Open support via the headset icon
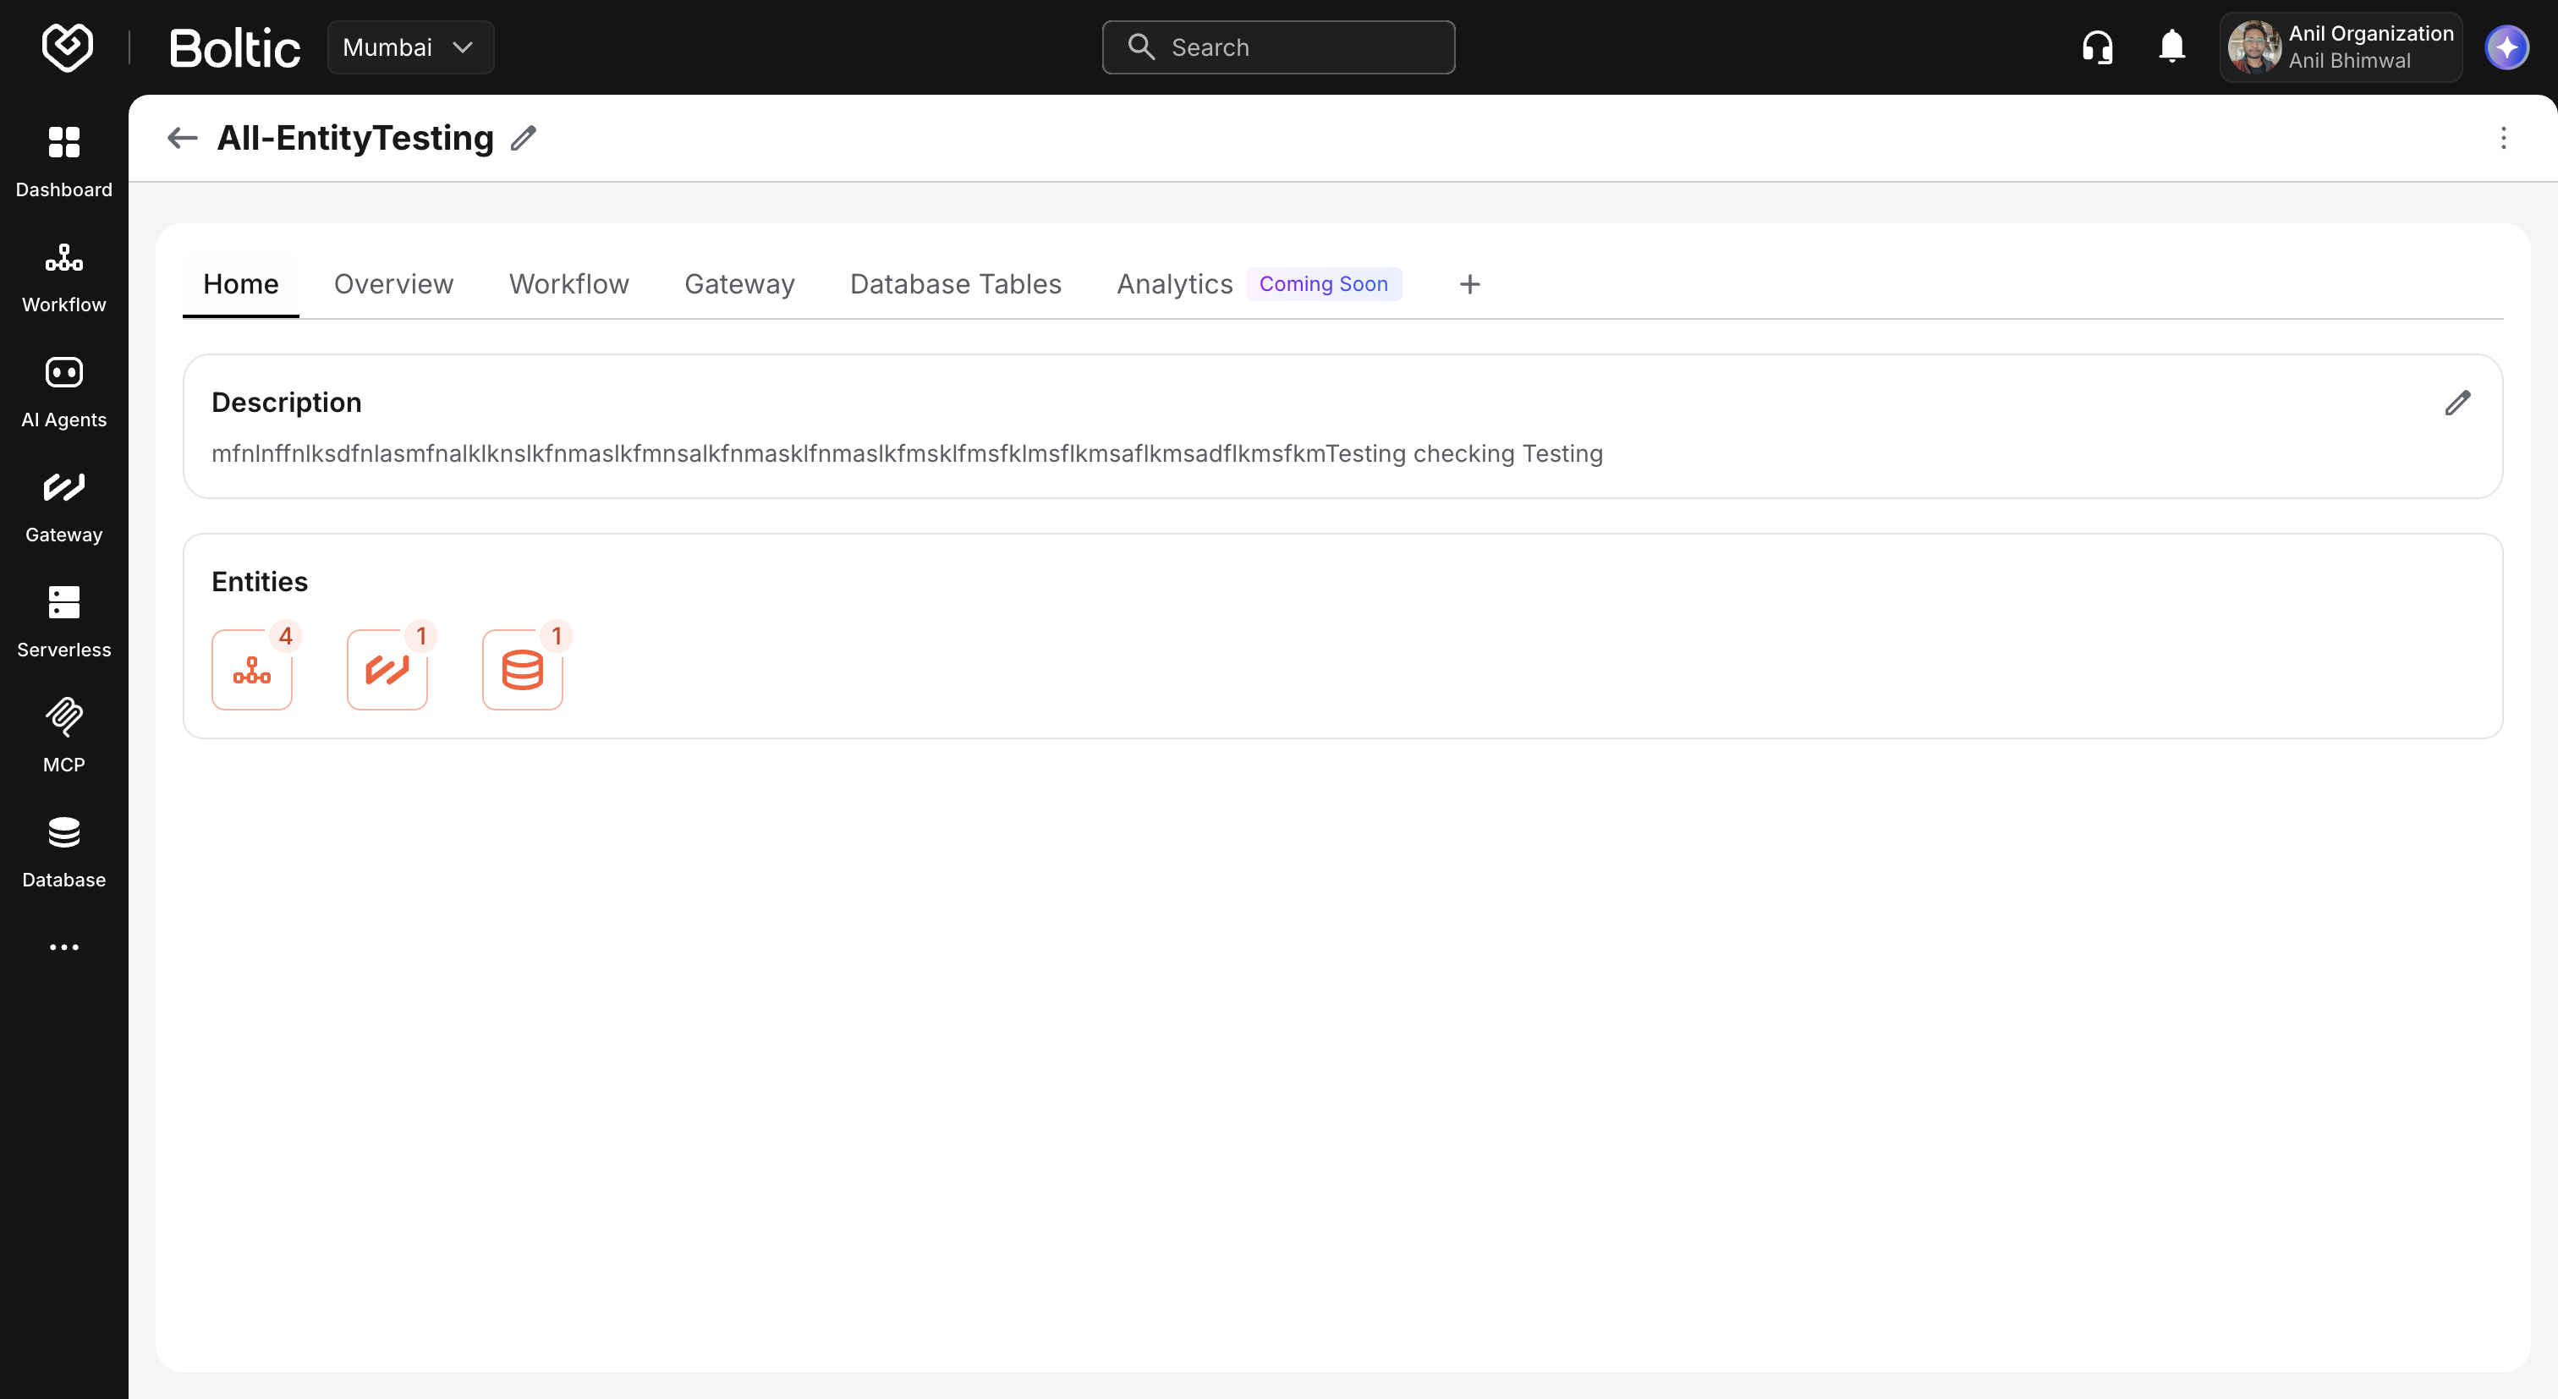Image resolution: width=2558 pixels, height=1399 pixels. pyautogui.click(x=2097, y=47)
